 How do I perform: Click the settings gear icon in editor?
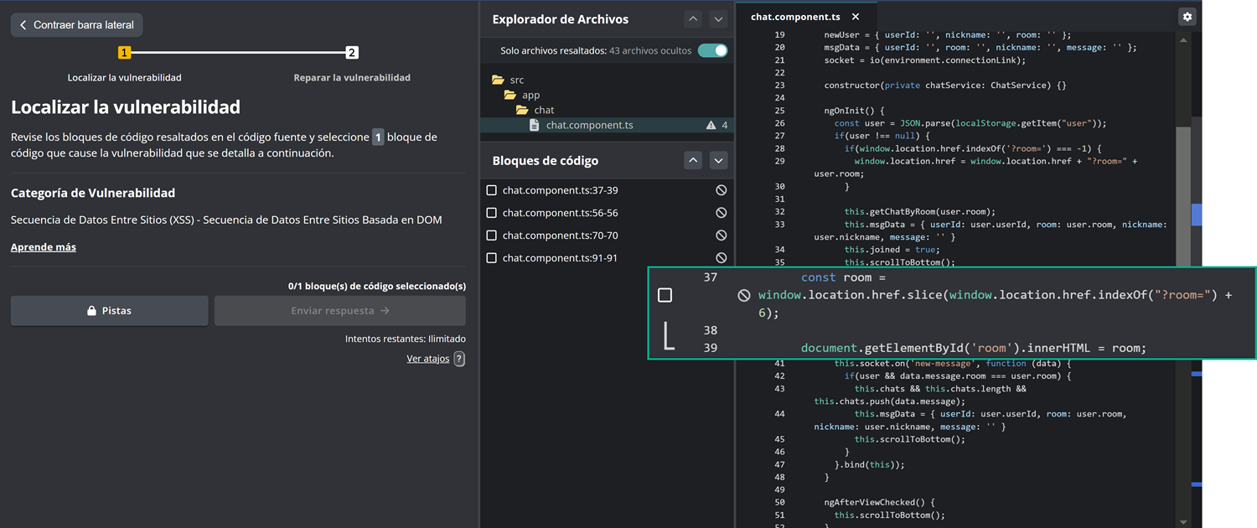(x=1187, y=17)
